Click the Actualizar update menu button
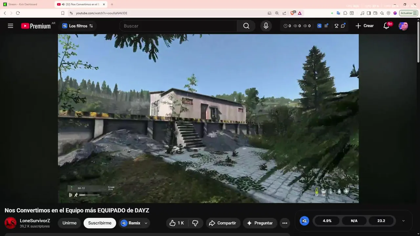The image size is (420, 236). coord(409,13)
